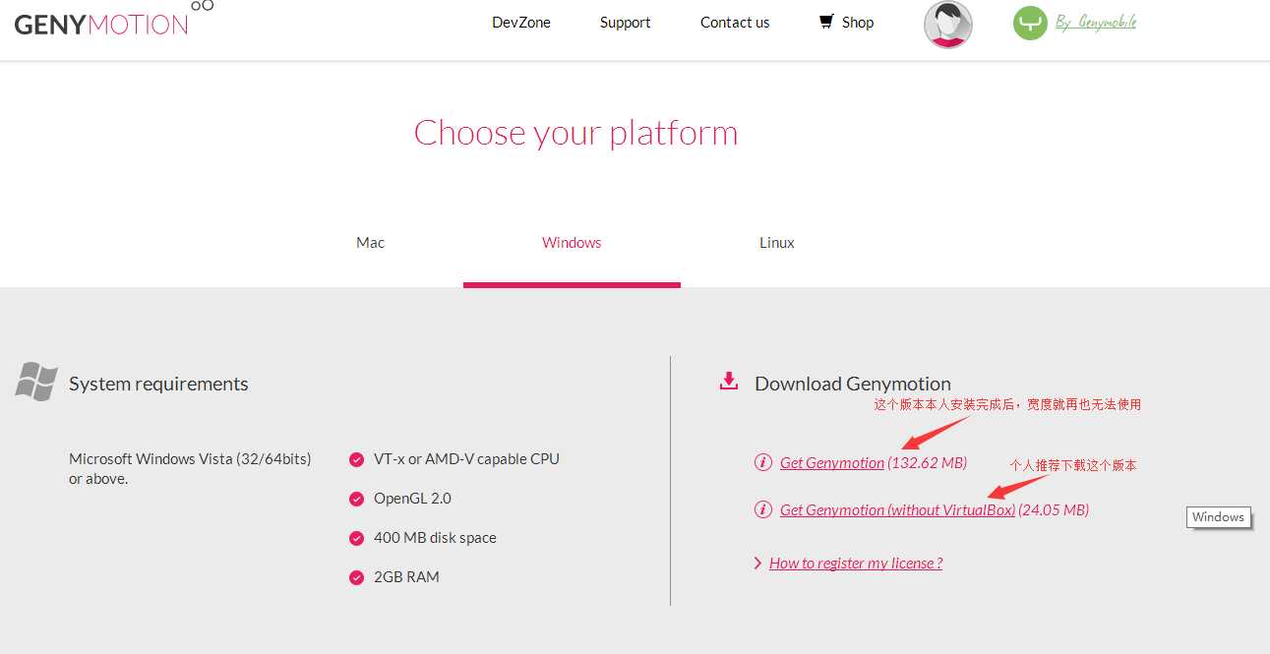The height and width of the screenshot is (654, 1270).
Task: Click the 2GB RAM text
Action: pyautogui.click(x=406, y=577)
